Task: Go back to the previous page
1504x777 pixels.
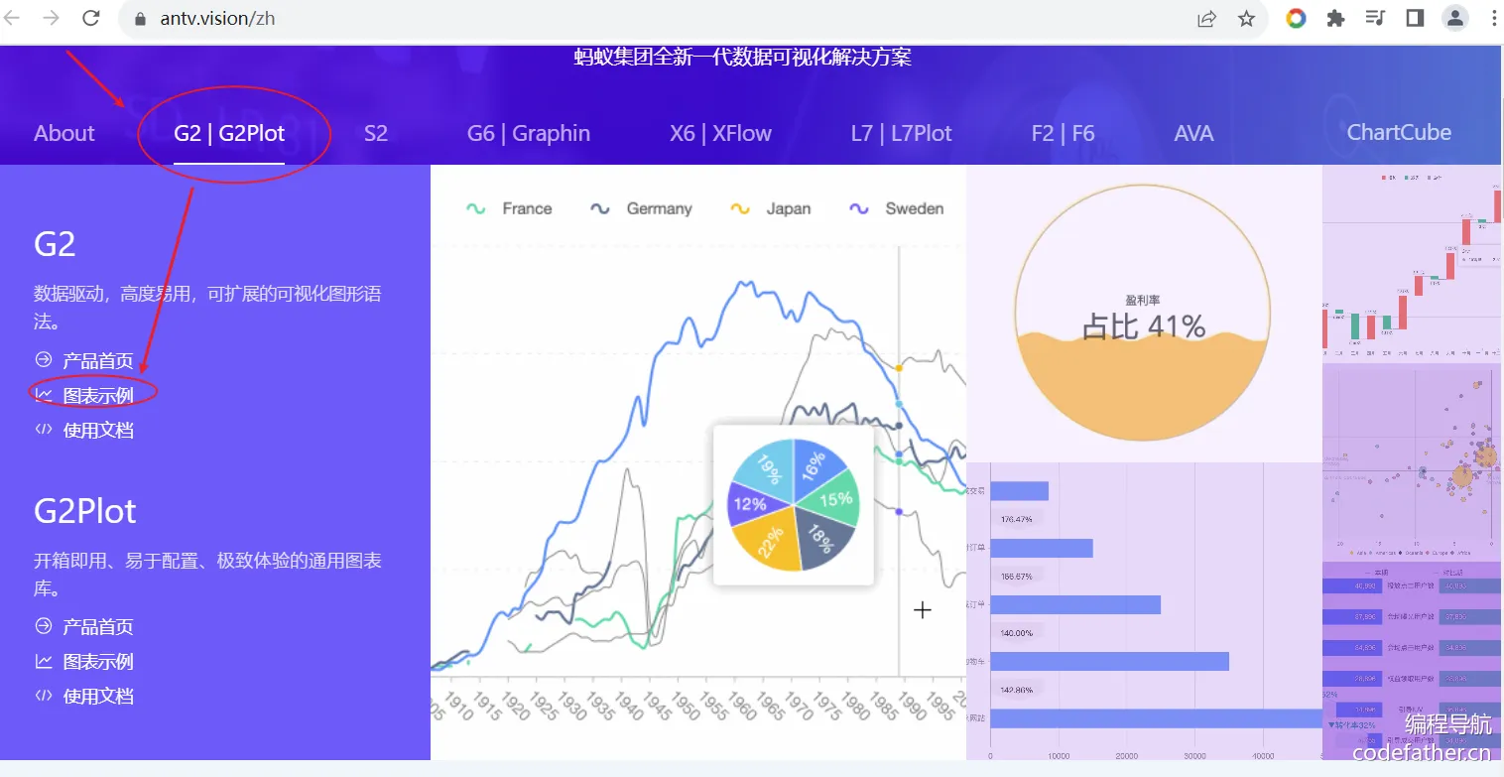Action: pos(13,18)
